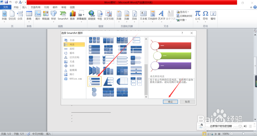Viewport: 257px width, 136px height.
Task: Select the Matrix (矩阵) SmartArt category
Action: (74, 66)
